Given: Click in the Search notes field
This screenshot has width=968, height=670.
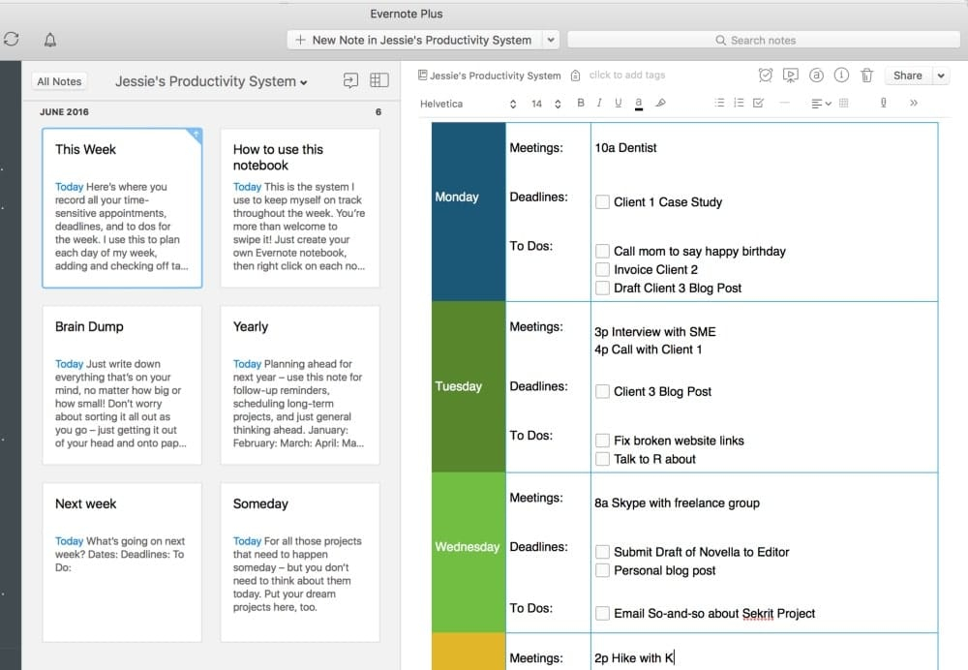Looking at the screenshot, I should pos(764,40).
